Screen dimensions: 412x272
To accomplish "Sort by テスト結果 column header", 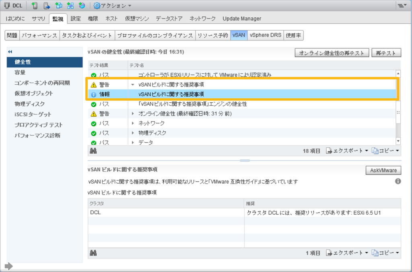I will (108, 65).
